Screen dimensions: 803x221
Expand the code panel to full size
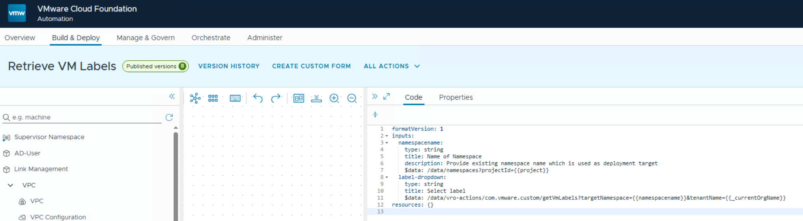coord(387,96)
